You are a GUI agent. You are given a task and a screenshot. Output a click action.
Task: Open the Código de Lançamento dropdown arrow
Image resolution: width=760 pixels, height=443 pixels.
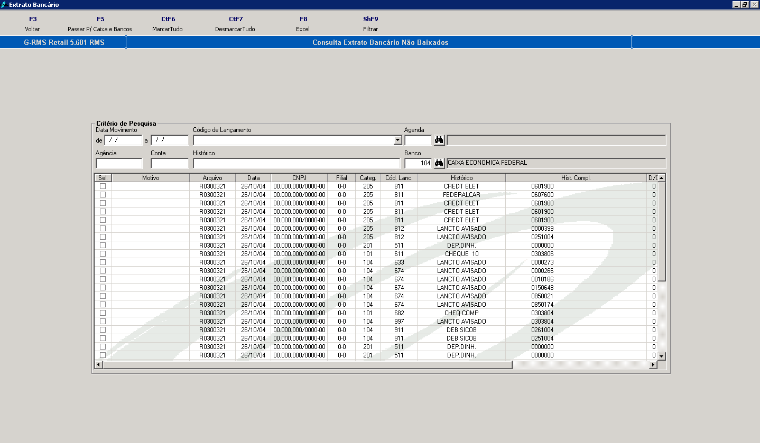click(x=397, y=140)
